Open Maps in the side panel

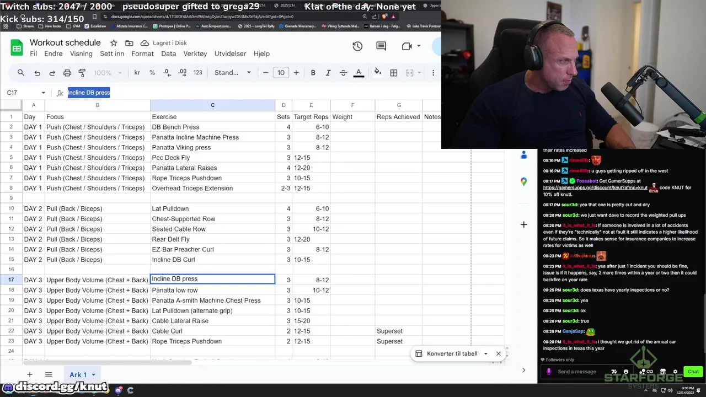pos(523,181)
